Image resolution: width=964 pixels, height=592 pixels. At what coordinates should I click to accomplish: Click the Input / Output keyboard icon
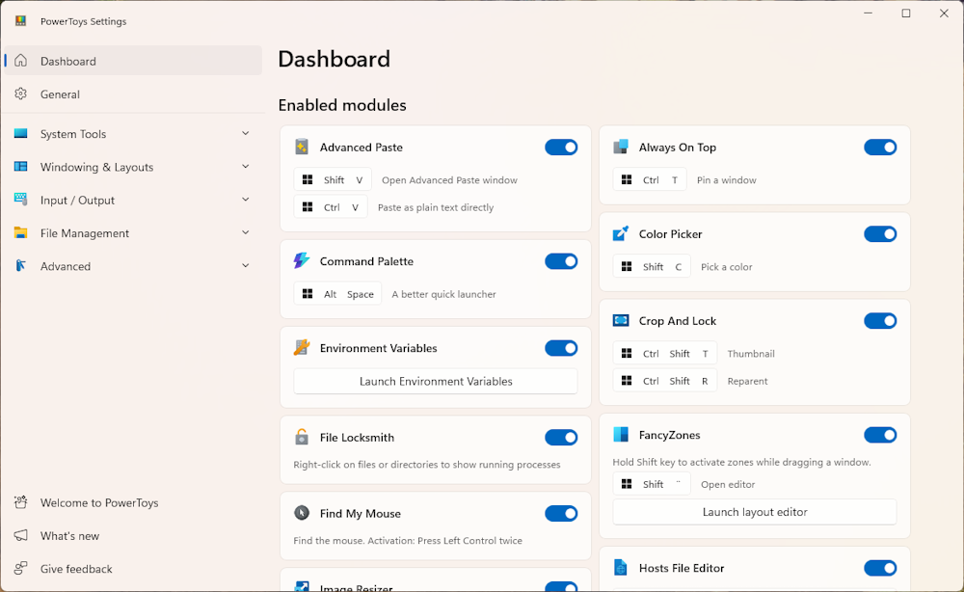[x=21, y=200]
